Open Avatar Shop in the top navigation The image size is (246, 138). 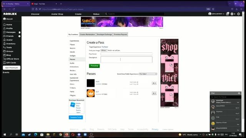point(57,14)
